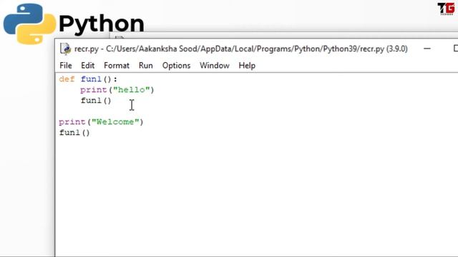Click the last fun1() call line
Screen dimensions: 458x257
[x=74, y=133]
